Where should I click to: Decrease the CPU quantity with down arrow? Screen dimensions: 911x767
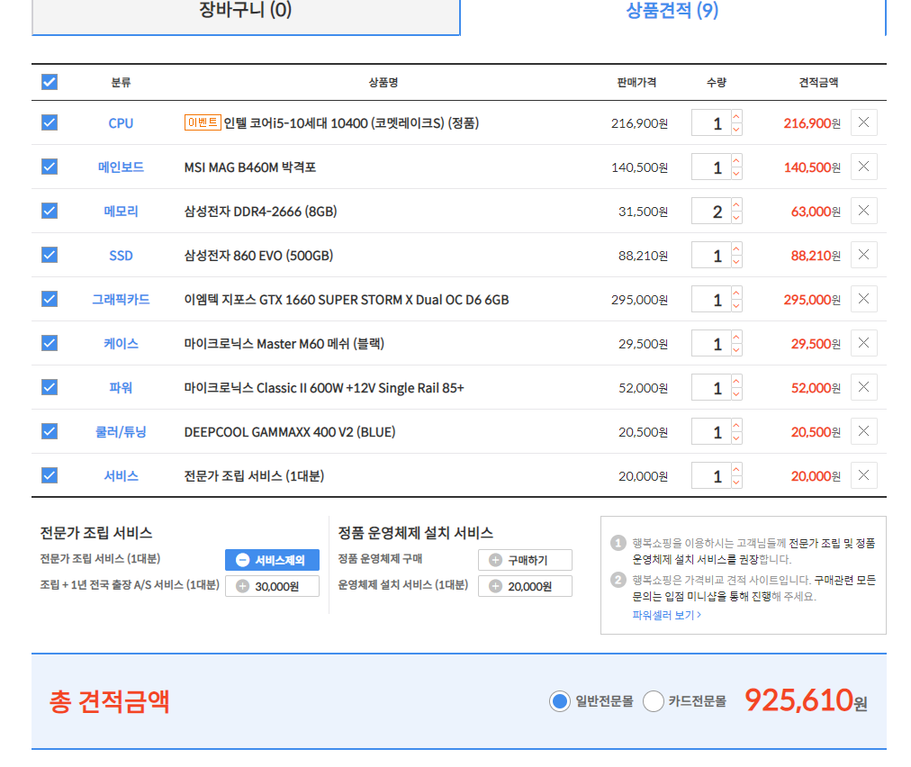(736, 130)
